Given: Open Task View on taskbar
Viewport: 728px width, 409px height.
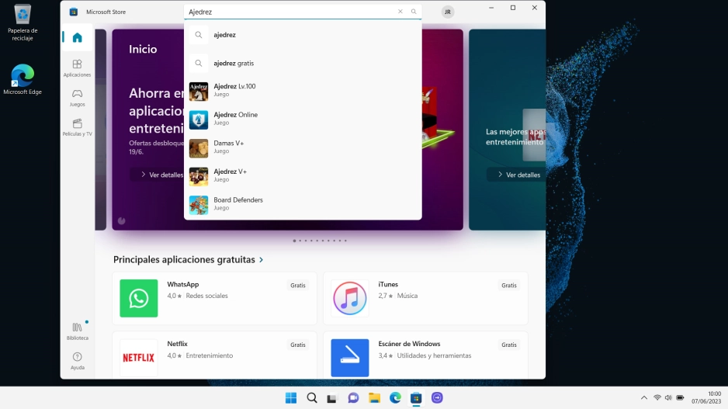Looking at the screenshot, I should (332, 398).
